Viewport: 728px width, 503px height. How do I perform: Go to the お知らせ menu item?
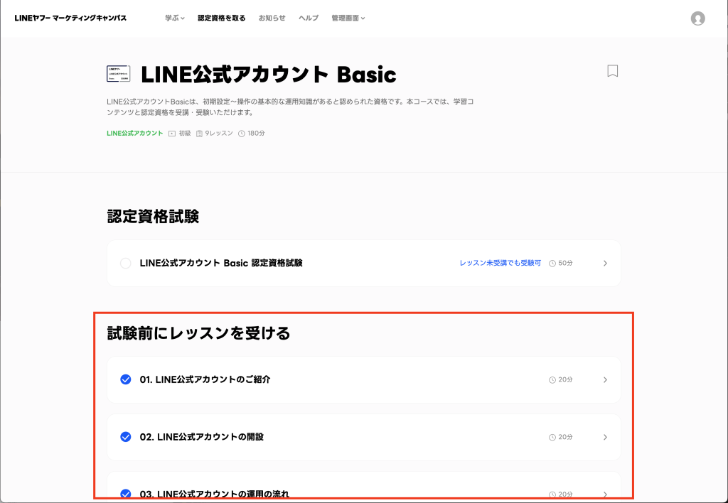[272, 18]
